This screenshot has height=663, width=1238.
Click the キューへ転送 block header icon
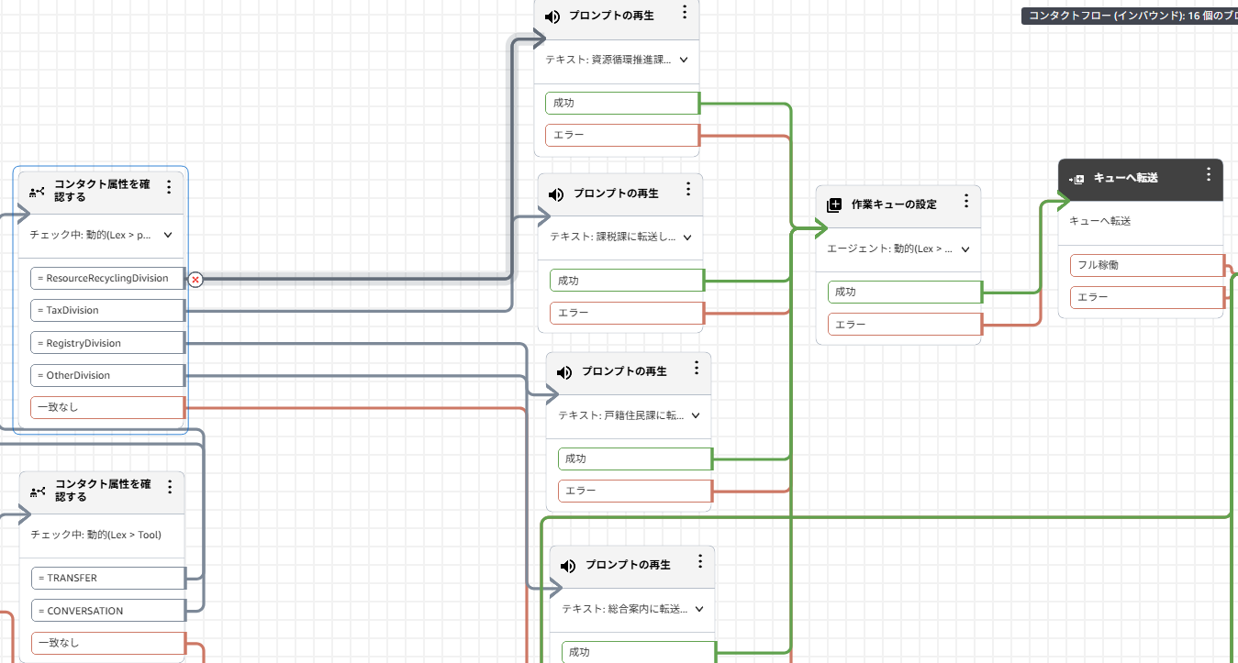point(1076,179)
